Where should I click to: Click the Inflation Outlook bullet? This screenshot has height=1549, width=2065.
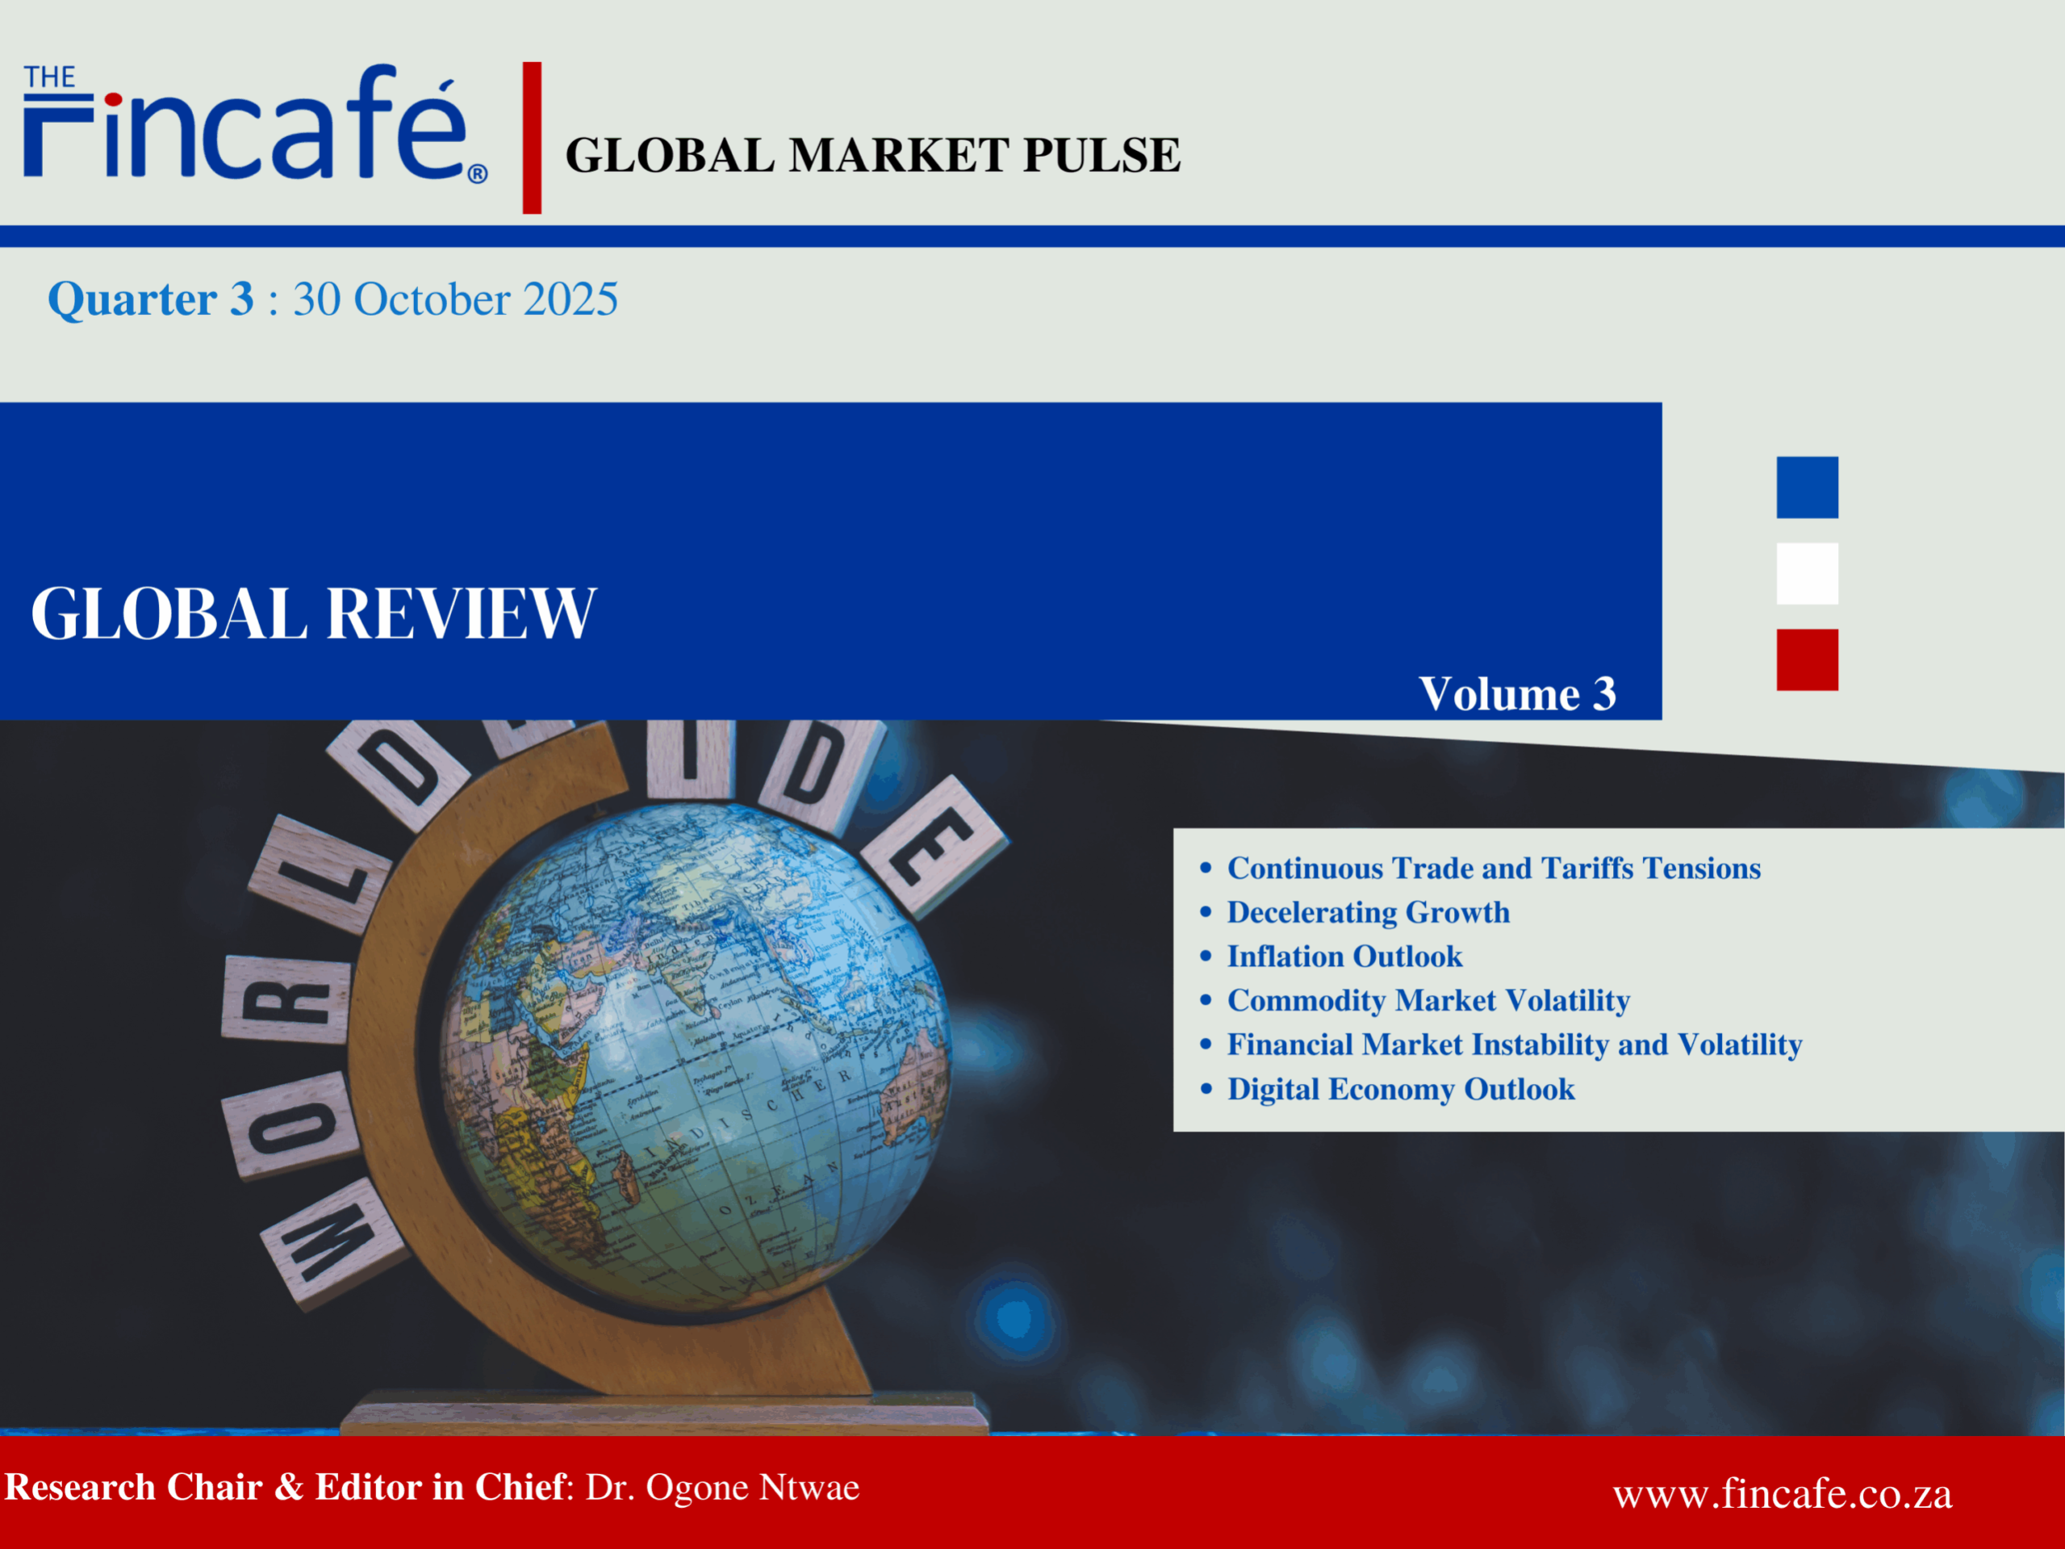coord(1344,956)
